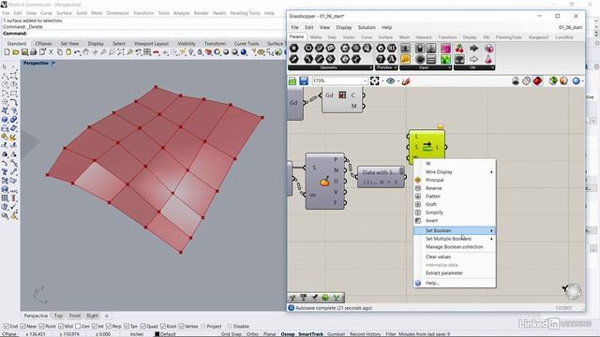The image size is (600, 337).
Task: Click Zoom Extents icon in Grasshopper toolbar
Action: point(375,81)
